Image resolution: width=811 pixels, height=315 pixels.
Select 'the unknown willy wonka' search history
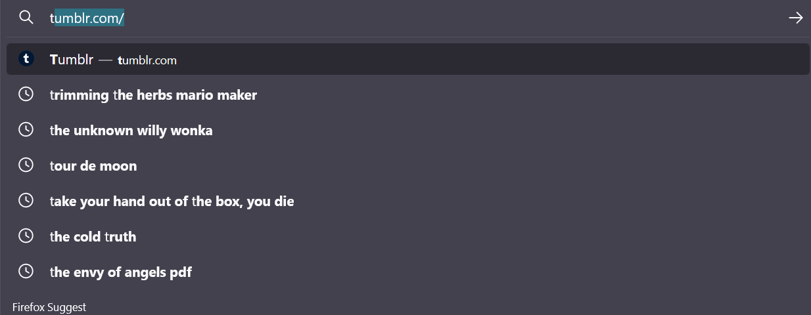pos(407,130)
